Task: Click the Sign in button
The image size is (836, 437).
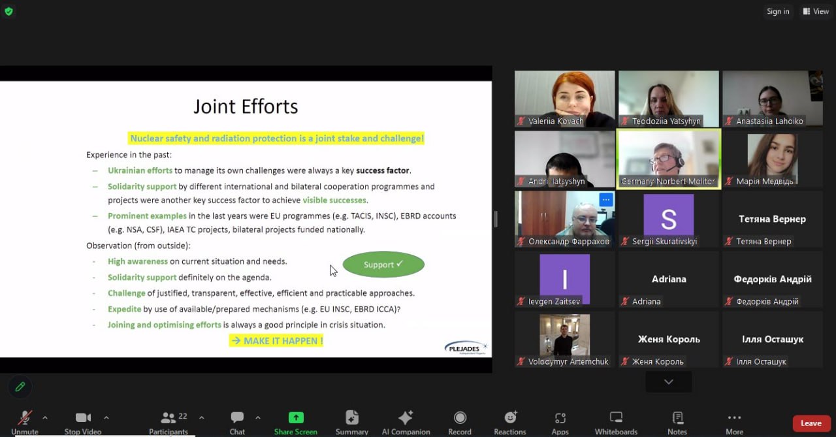Action: pos(778,11)
